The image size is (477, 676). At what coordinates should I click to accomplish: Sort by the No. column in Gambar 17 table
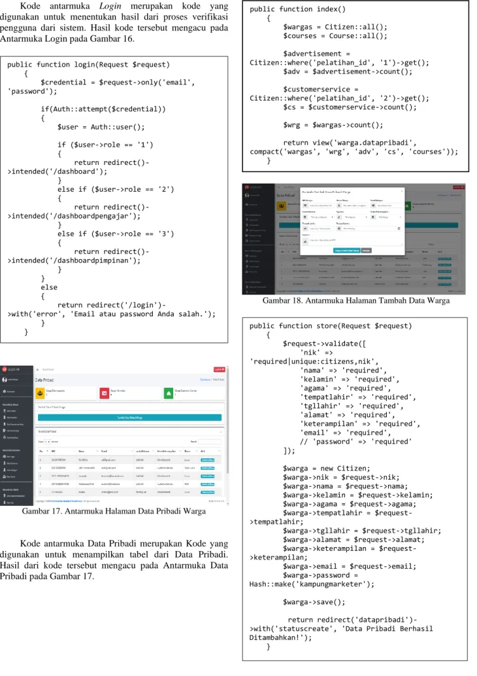43,451
